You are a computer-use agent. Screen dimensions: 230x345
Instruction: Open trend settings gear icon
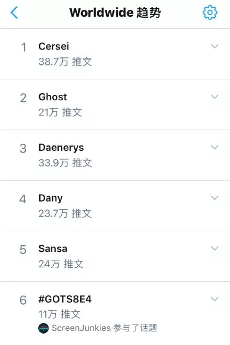[x=210, y=13]
